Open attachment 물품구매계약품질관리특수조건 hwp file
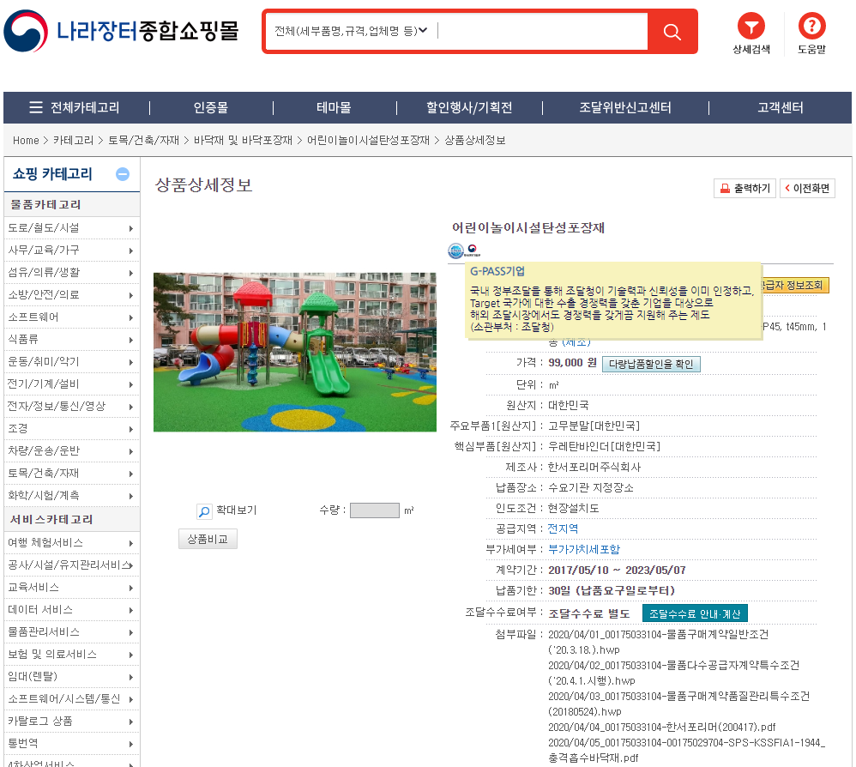 pos(678,704)
